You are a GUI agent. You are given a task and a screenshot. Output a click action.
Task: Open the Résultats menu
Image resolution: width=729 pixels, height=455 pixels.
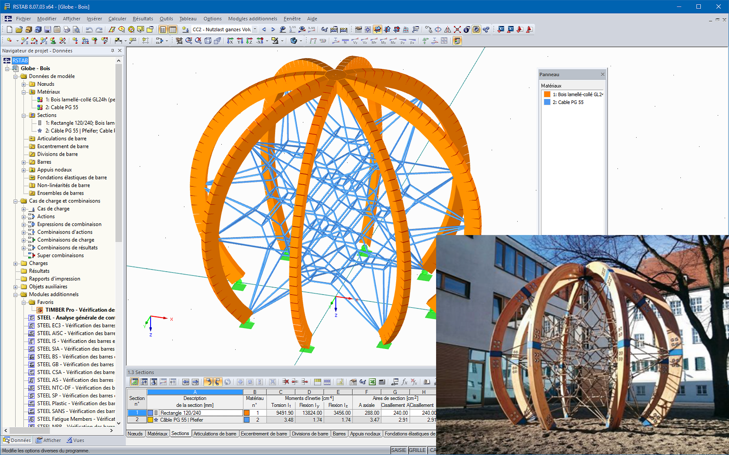click(143, 19)
